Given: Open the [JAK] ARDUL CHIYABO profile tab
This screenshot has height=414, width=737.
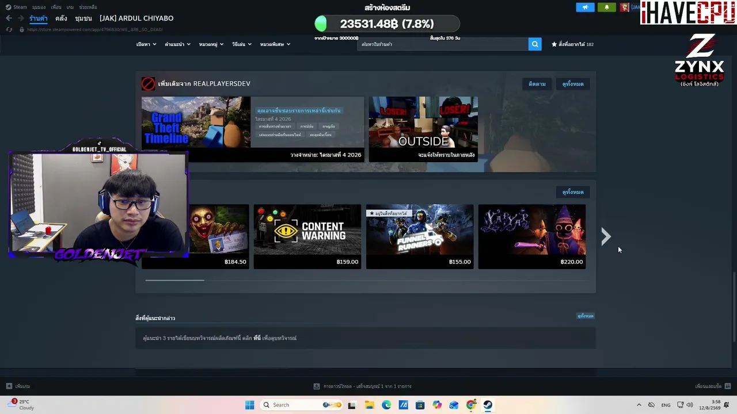Looking at the screenshot, I should point(136,18).
